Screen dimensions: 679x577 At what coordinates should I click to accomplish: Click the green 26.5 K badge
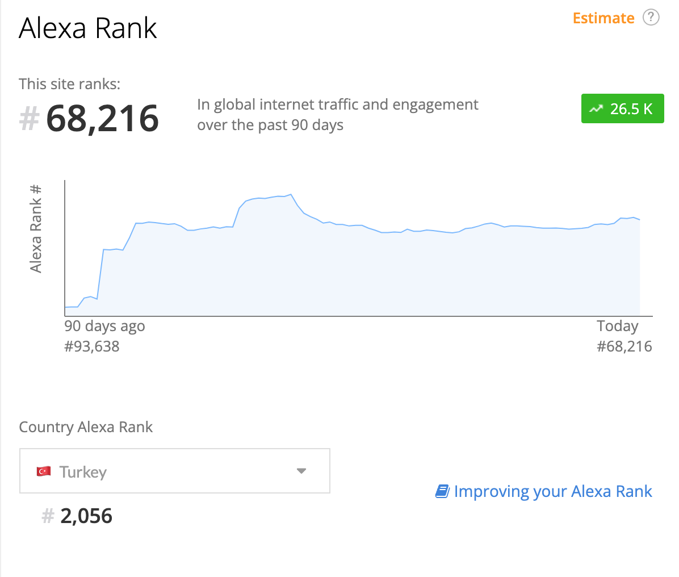[622, 108]
